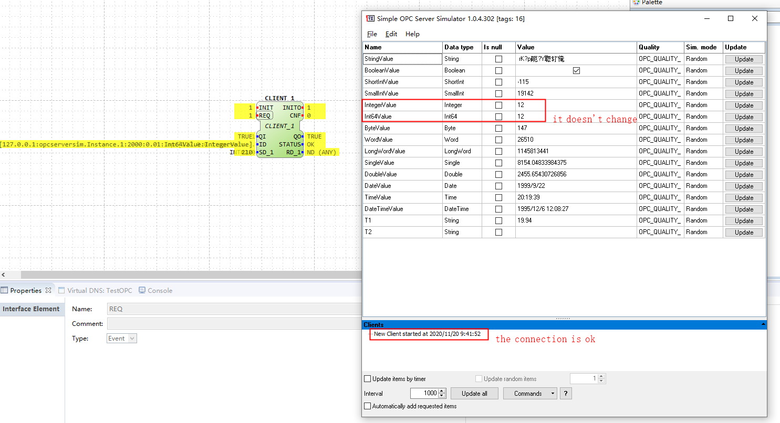Toggle Is null checkbox for BooleanValue

tap(498, 71)
